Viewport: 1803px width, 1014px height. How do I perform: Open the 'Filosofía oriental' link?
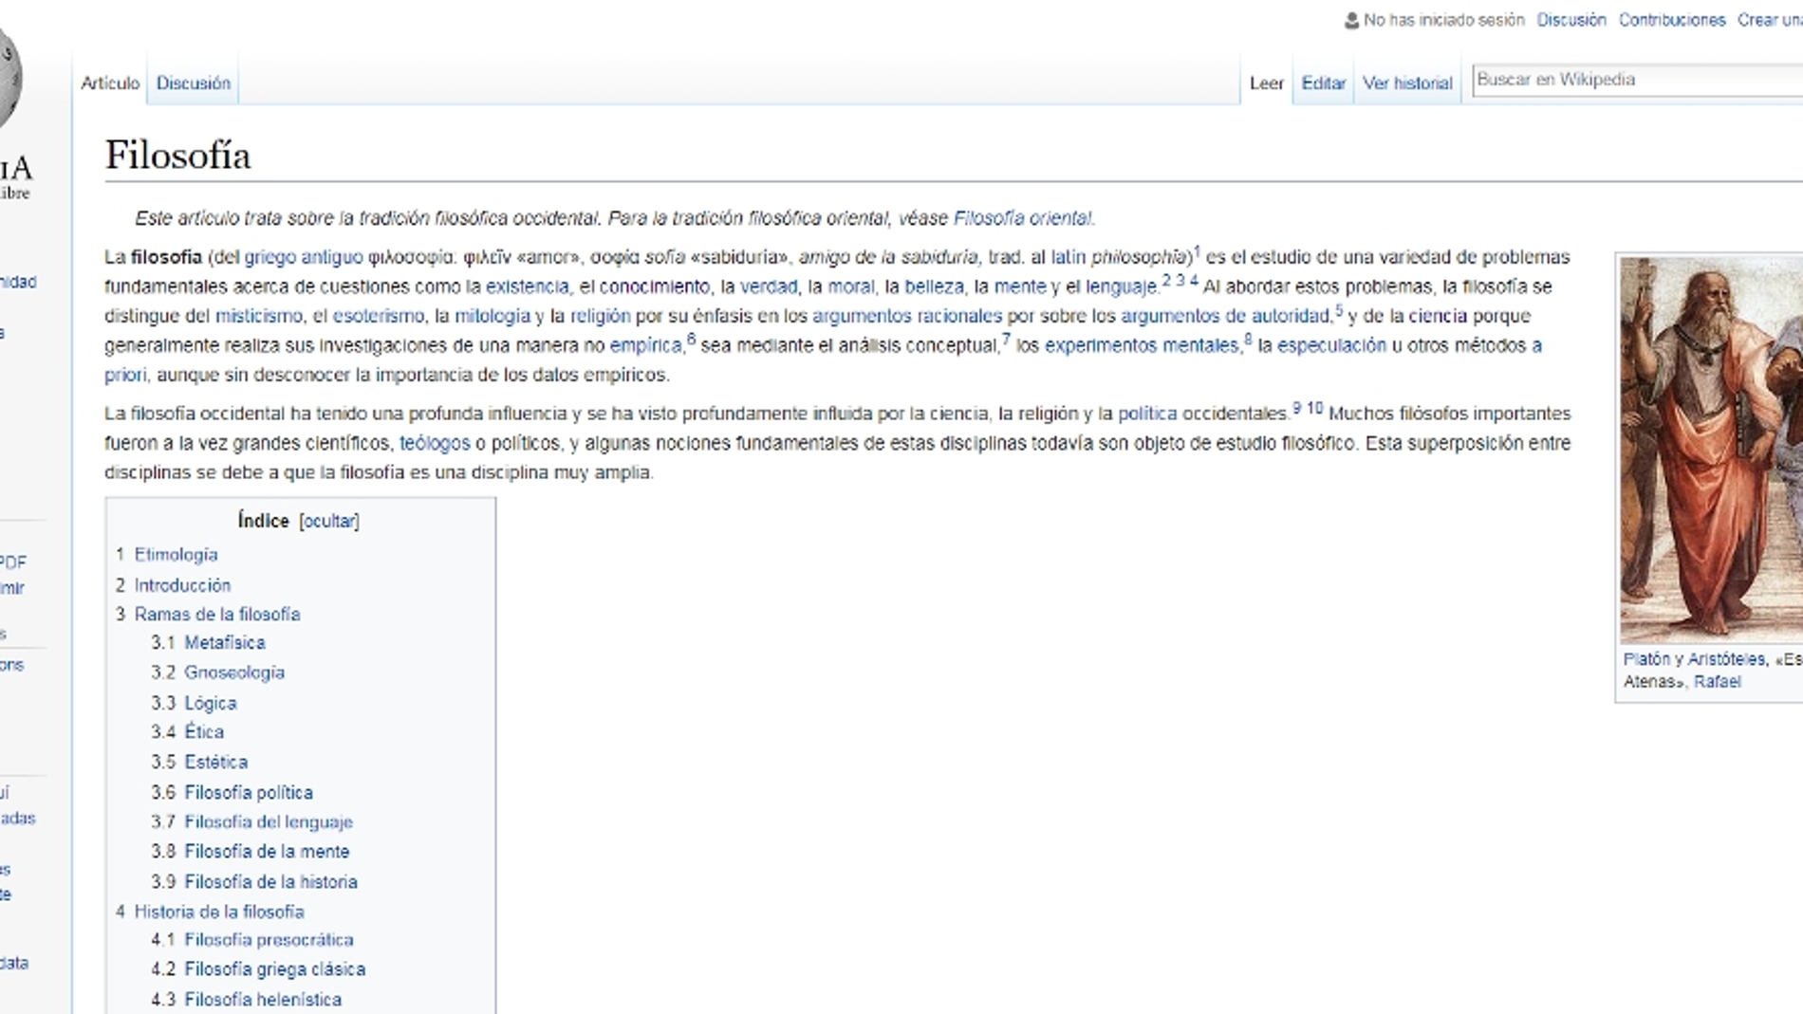pyautogui.click(x=1022, y=218)
